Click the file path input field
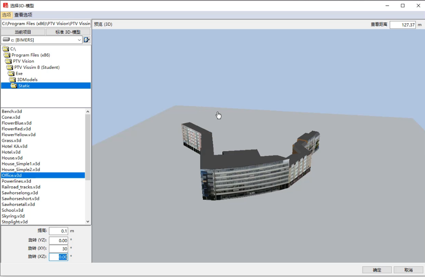 46,24
